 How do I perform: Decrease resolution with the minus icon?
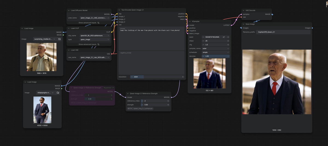(x=132, y=77)
